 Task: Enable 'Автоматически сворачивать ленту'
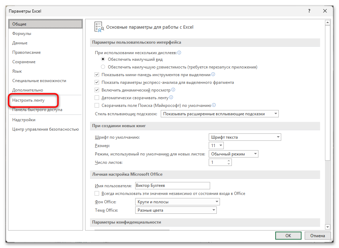click(x=97, y=97)
